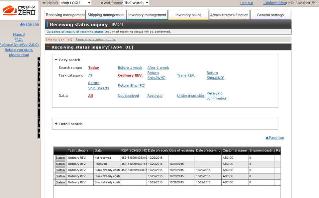Click the Log out link
Viewport: 319px width, 198px height.
[247, 3]
